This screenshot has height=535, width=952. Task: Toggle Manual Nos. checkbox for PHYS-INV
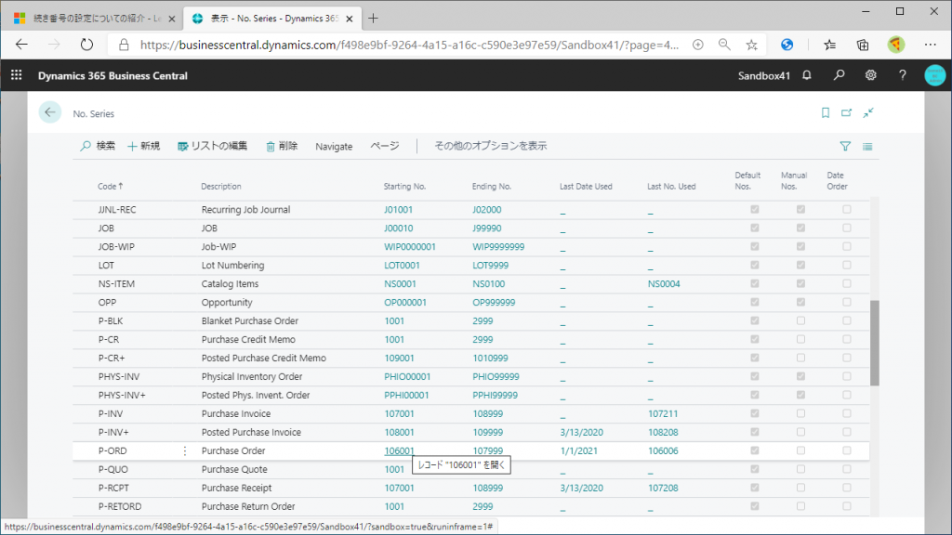pyautogui.click(x=800, y=377)
